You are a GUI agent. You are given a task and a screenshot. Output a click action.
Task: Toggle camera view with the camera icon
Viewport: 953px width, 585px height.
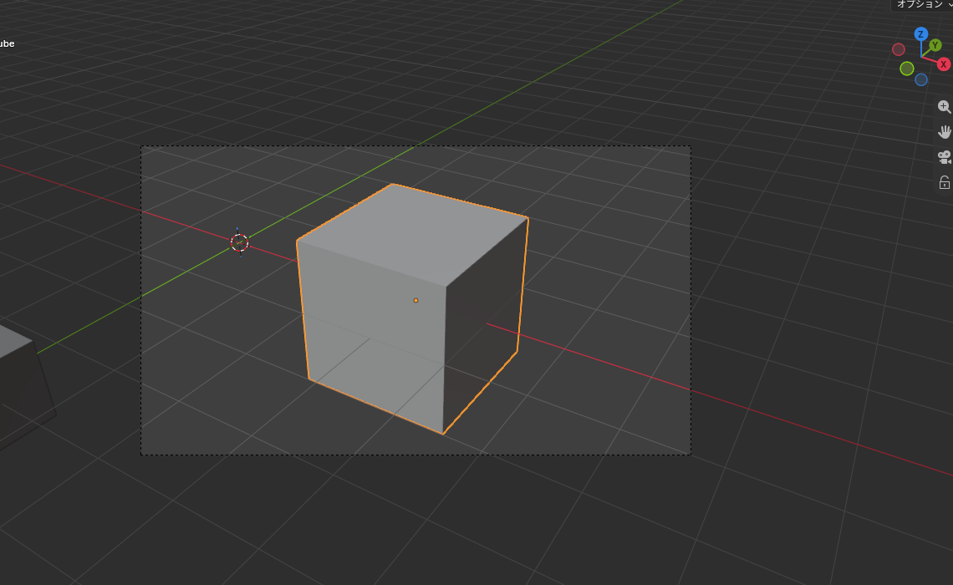tap(944, 157)
